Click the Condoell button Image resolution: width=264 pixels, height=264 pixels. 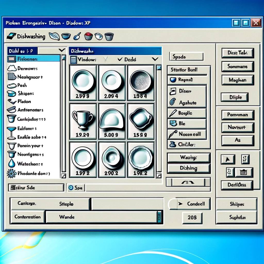pyautogui.click(x=193, y=204)
